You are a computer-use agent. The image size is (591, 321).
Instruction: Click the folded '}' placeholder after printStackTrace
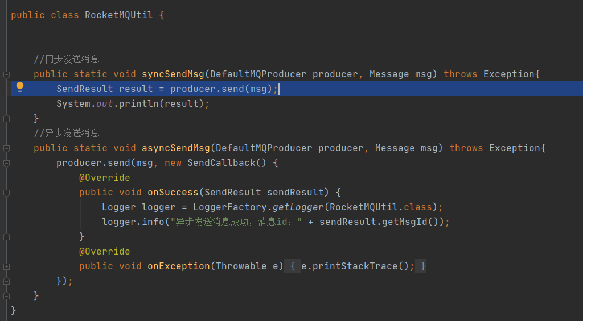click(x=422, y=266)
